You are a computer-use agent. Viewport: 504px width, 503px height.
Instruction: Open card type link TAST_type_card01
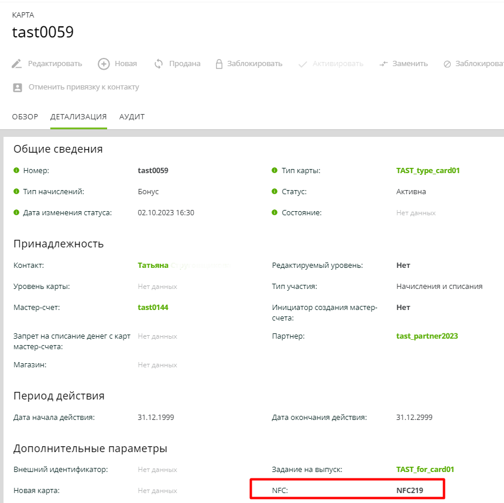point(428,171)
